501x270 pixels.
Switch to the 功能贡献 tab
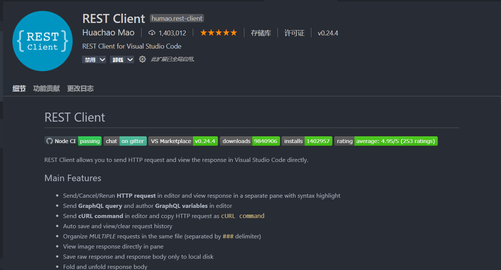46,88
